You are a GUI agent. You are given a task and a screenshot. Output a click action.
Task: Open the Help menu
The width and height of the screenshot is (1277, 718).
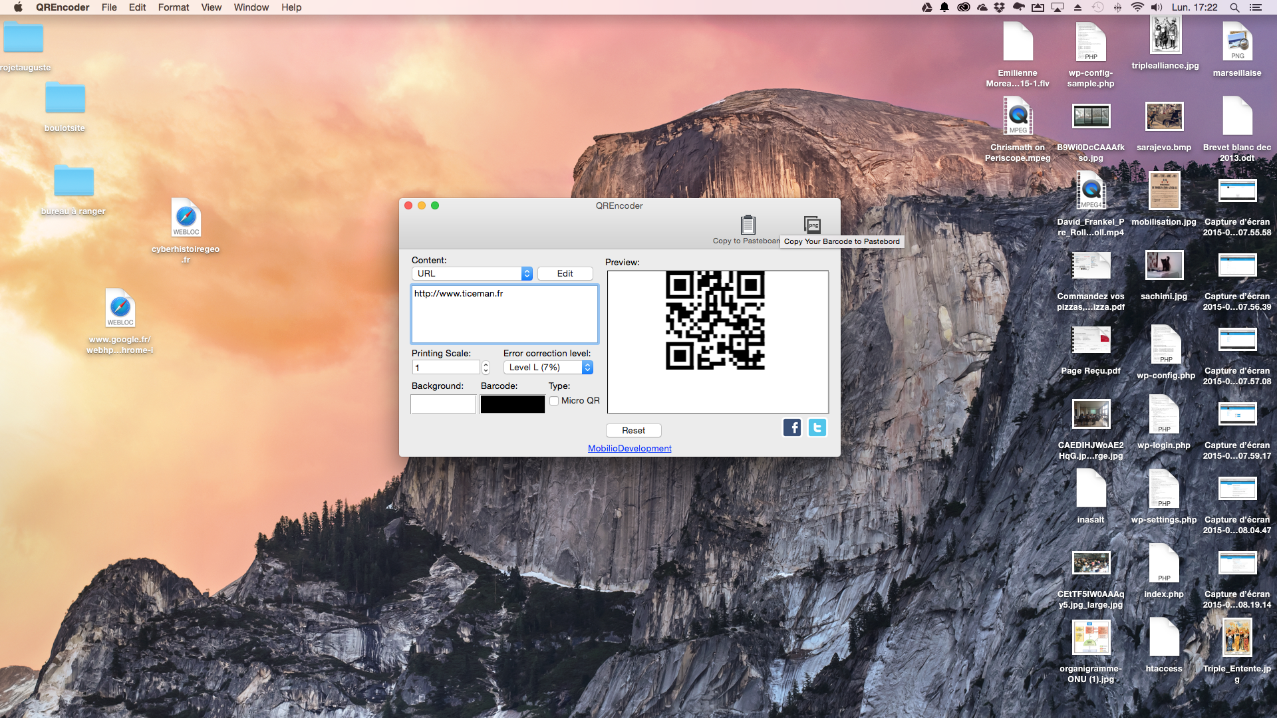[x=291, y=7]
